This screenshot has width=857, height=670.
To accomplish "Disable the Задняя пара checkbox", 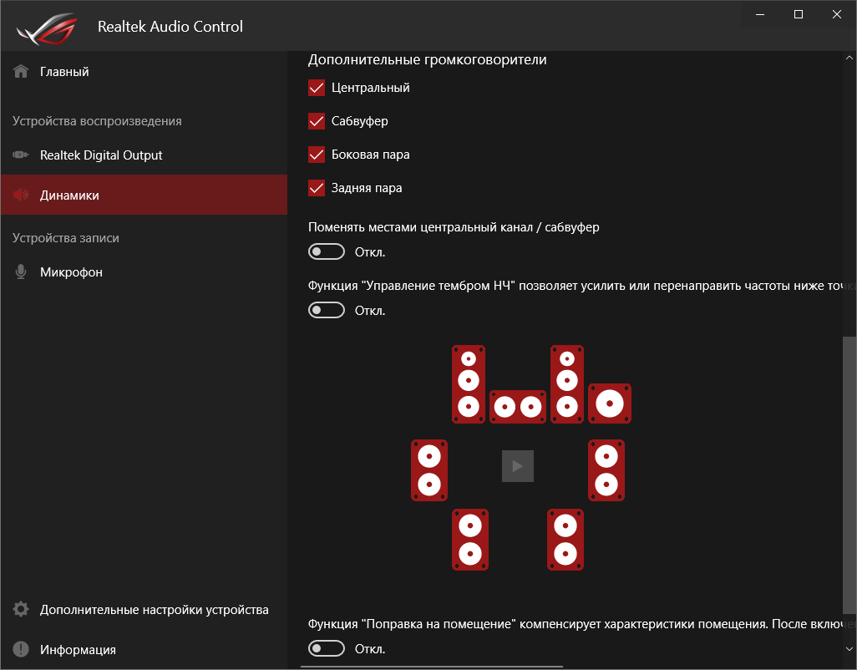I will click(317, 188).
